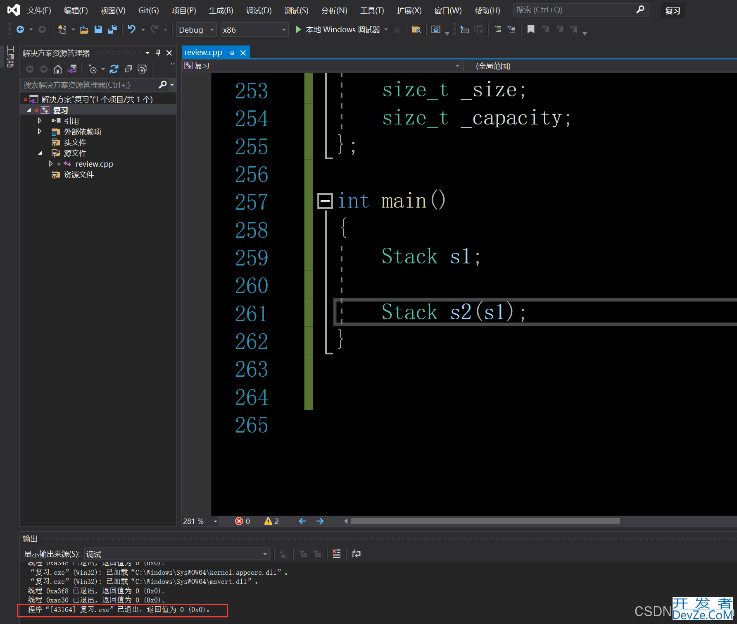This screenshot has height=624, width=737.
Task: Click the horizontal scrollbar thumb of the code editor
Action: click(485, 521)
